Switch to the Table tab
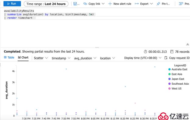 click(9, 58)
